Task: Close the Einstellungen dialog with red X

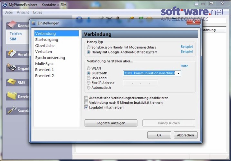Action: coord(194,22)
